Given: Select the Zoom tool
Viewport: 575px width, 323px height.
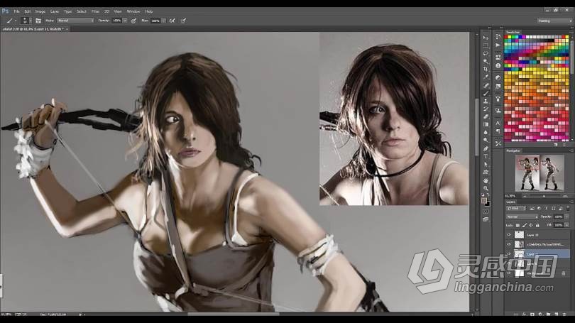Looking at the screenshot, I should [486, 188].
